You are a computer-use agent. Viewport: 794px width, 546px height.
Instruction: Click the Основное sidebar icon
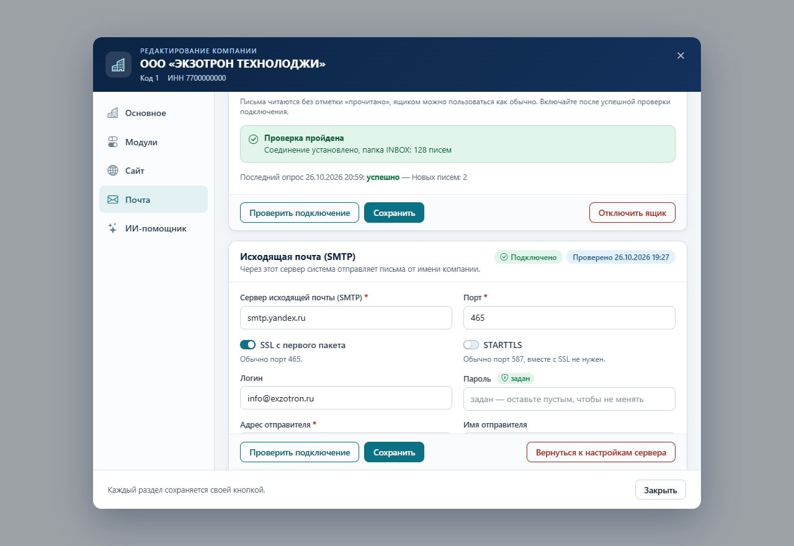coord(113,113)
